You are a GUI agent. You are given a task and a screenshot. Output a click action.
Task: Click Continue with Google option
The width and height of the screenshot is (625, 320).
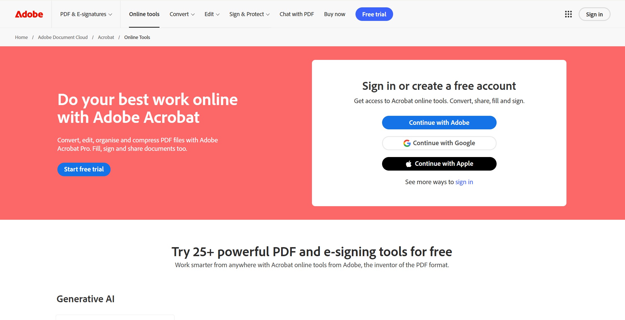[439, 143]
